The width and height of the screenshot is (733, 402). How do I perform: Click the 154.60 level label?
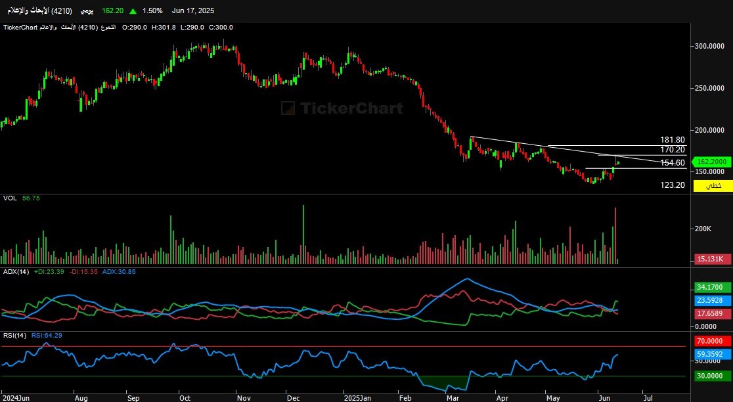(672, 163)
